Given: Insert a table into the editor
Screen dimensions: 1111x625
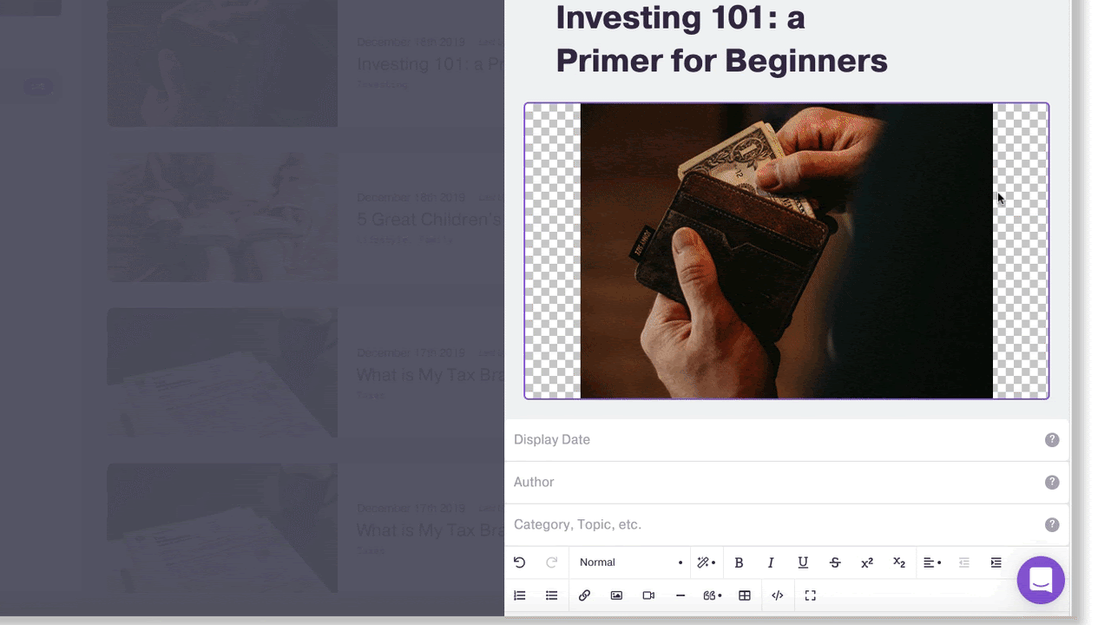Looking at the screenshot, I should pyautogui.click(x=745, y=595).
